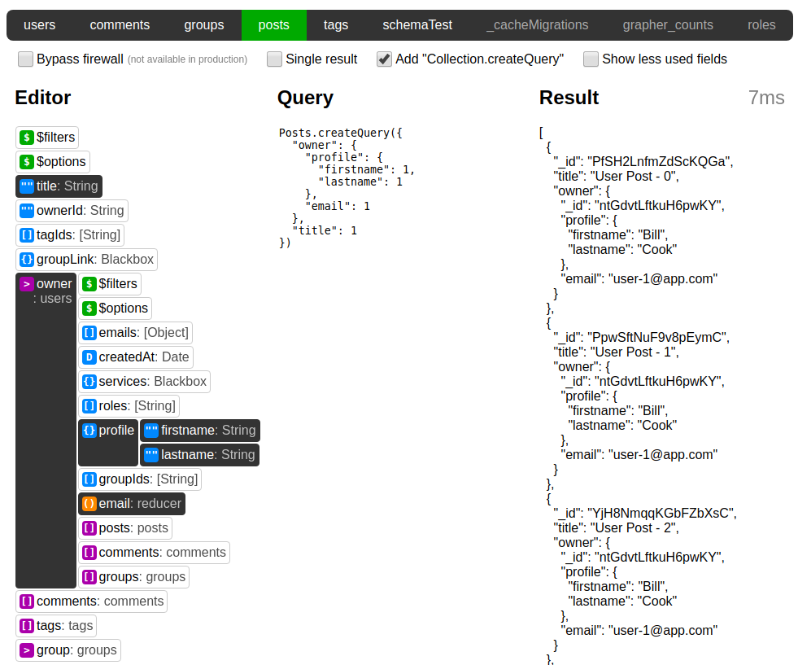
Task: Click the green $ icon of top-level $options
Action: pyautogui.click(x=27, y=161)
